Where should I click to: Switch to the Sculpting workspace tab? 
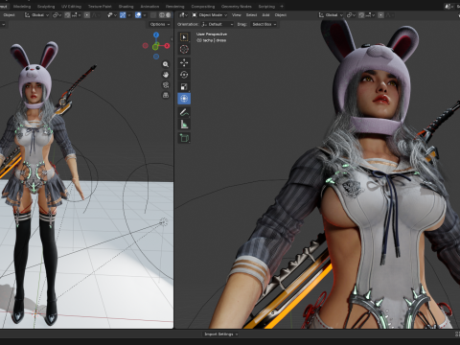[46, 6]
